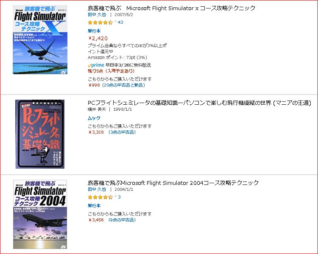Click the star rating of Flight Simulator 2004 book
Screen dimensions: 318x254
tap(100, 197)
